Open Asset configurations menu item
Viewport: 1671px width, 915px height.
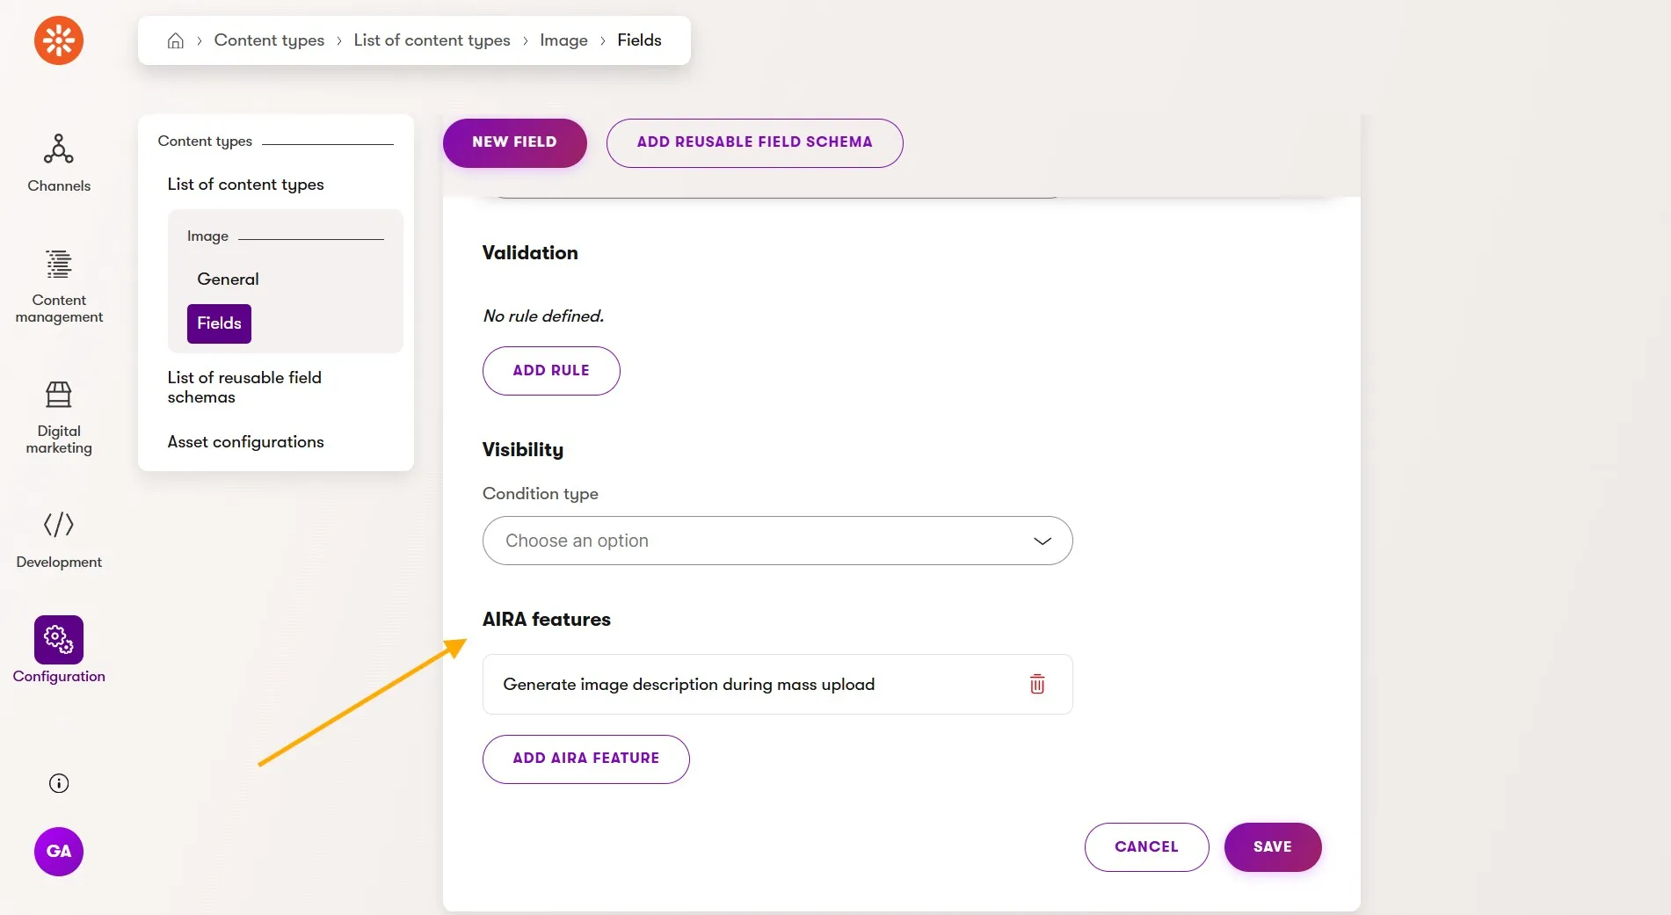(x=245, y=442)
